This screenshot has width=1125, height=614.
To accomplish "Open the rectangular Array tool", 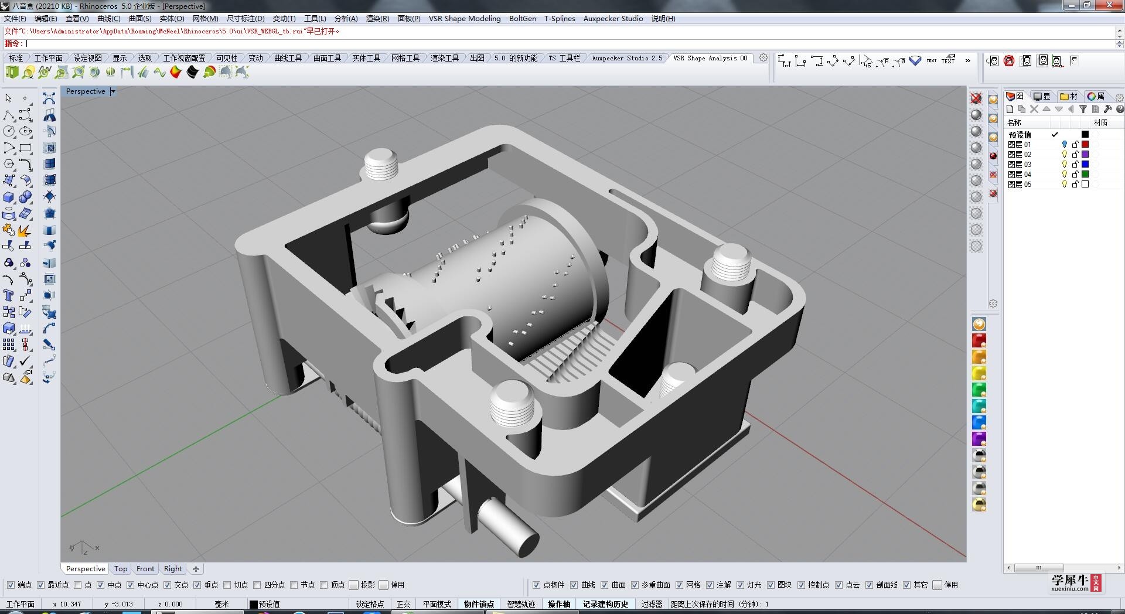I will [9, 344].
